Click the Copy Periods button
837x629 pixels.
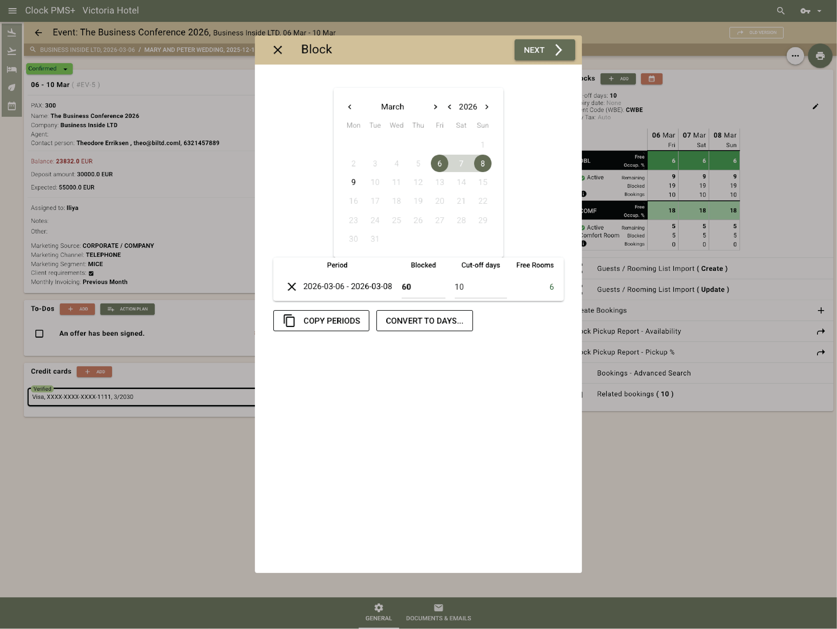point(321,321)
